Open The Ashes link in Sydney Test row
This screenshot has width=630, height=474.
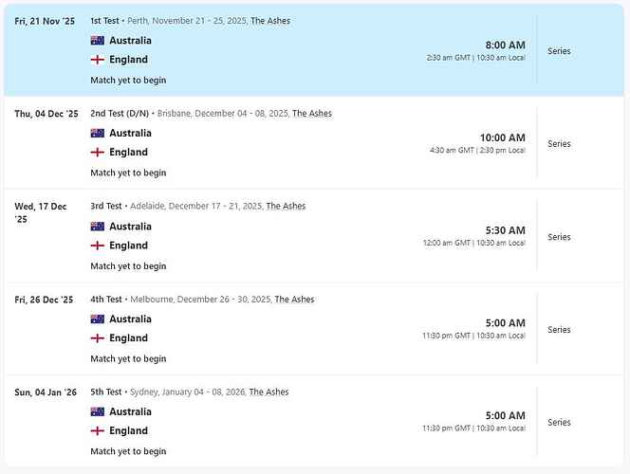pos(269,392)
